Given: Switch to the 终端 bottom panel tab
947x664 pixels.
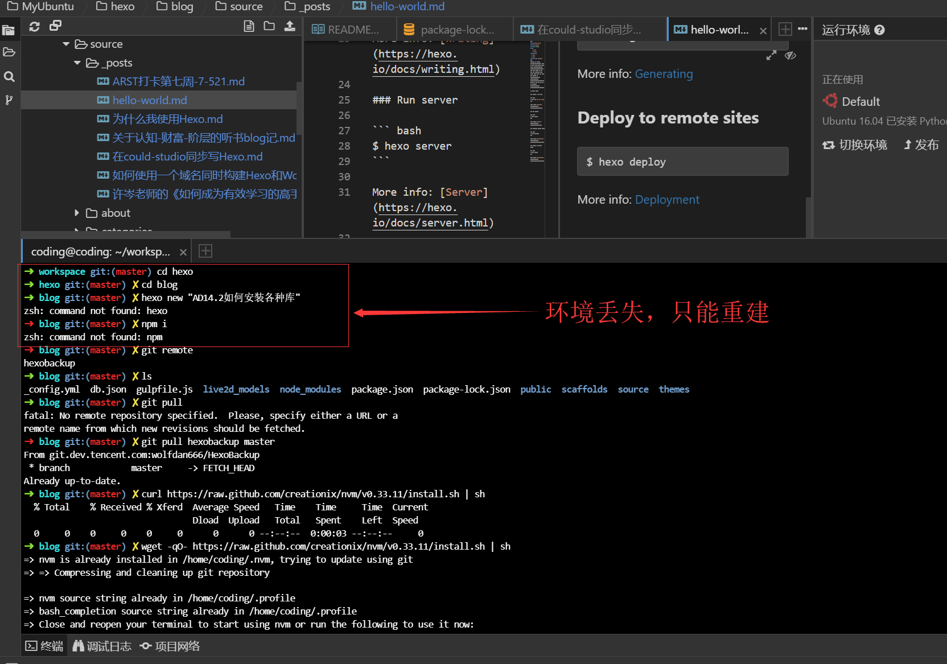Looking at the screenshot, I should click(x=44, y=646).
